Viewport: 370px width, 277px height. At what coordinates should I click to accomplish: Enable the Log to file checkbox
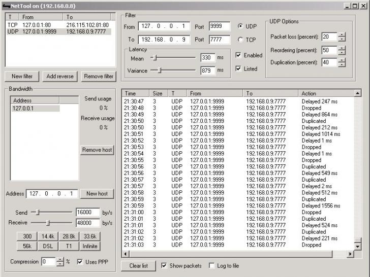(x=211, y=266)
